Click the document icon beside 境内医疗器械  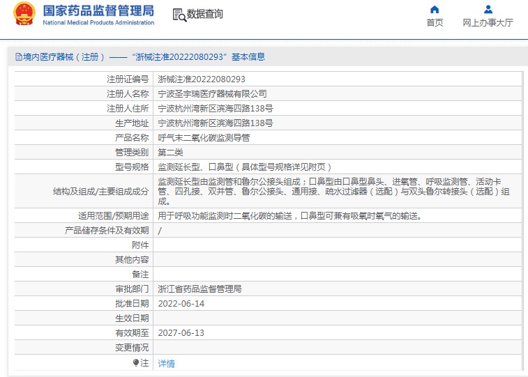[19, 57]
